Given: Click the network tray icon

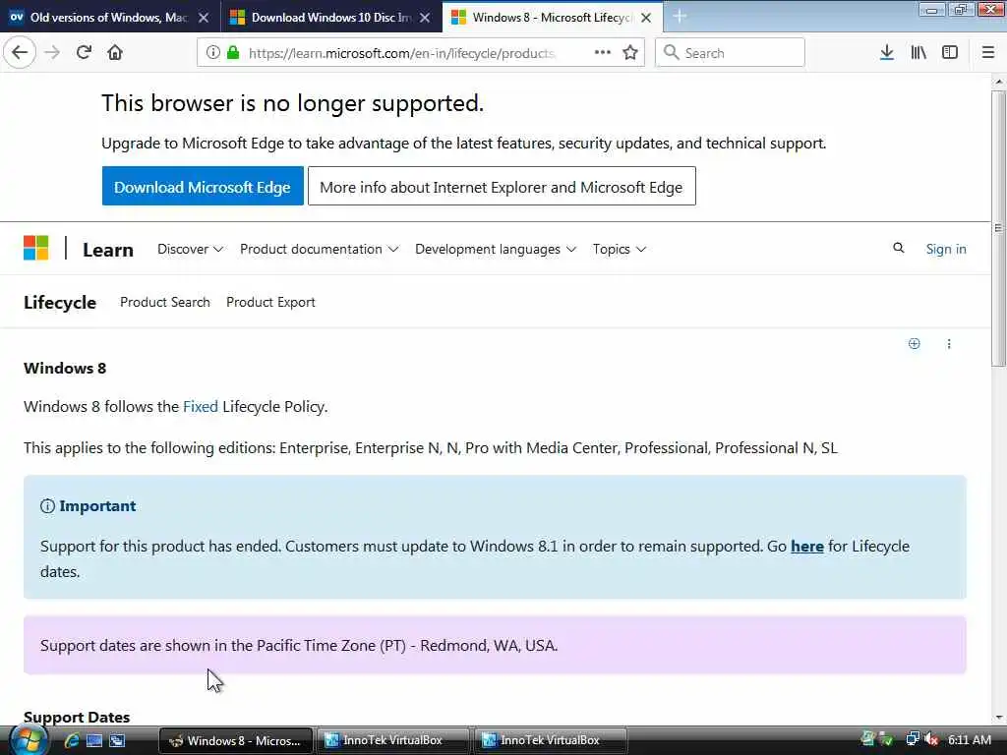Looking at the screenshot, I should pyautogui.click(x=912, y=739).
